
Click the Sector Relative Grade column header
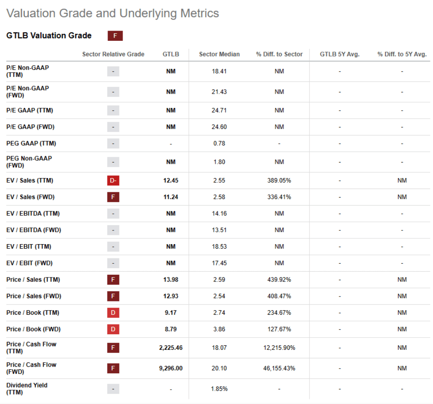113,55
